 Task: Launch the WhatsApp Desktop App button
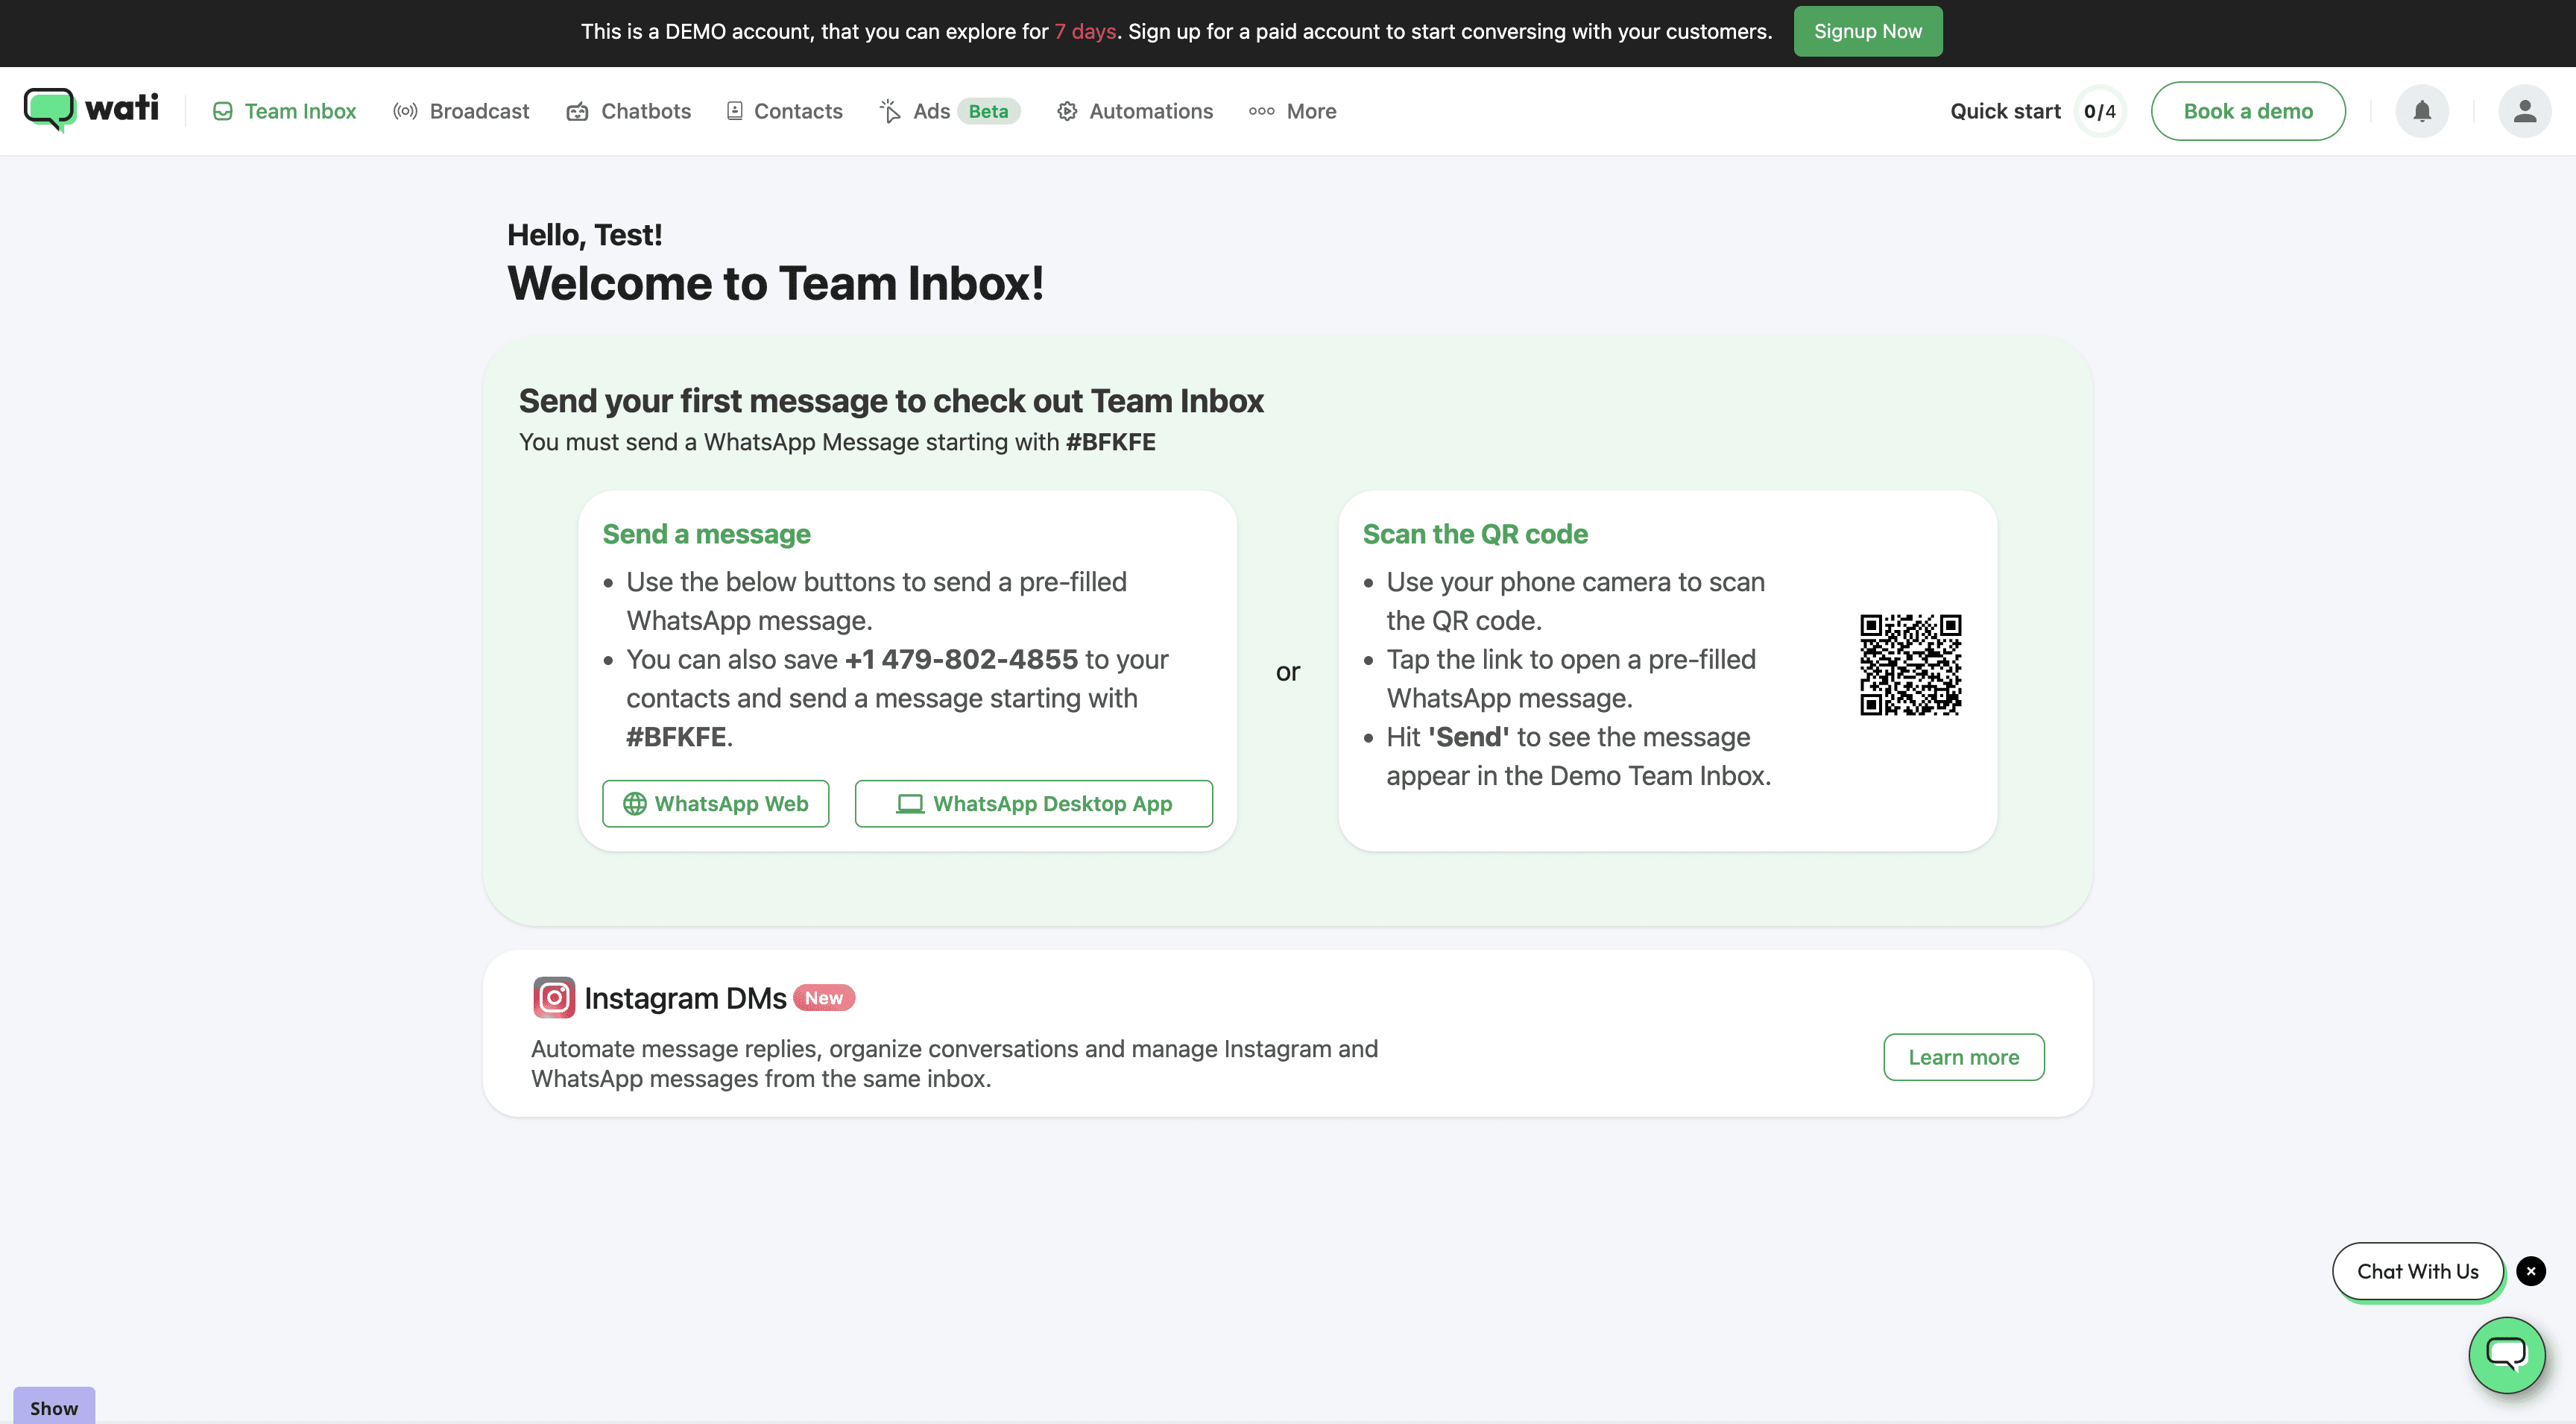coord(1033,804)
